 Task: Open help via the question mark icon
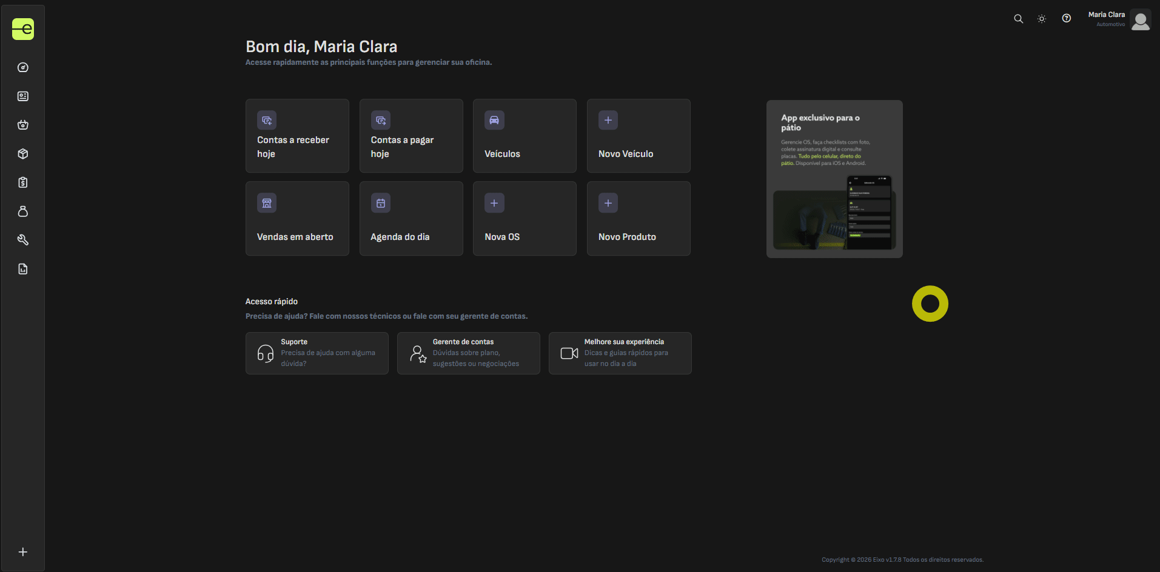1066,19
